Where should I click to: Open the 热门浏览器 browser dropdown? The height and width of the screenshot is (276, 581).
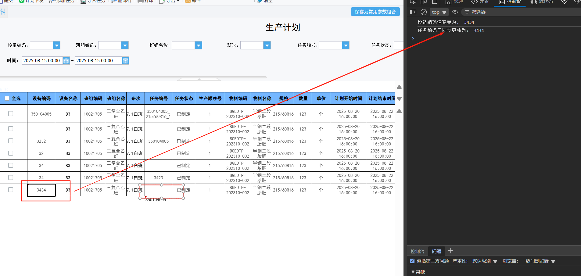point(540,261)
